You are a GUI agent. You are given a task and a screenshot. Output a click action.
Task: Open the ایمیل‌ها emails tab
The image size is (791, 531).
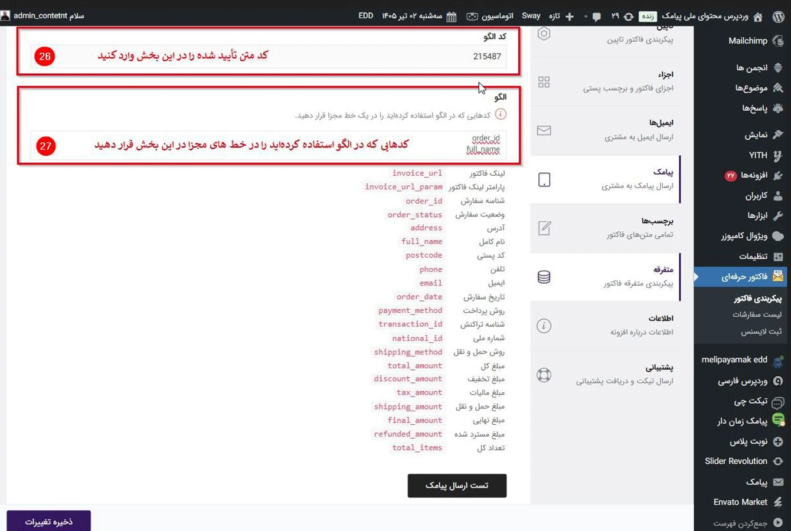click(x=606, y=130)
